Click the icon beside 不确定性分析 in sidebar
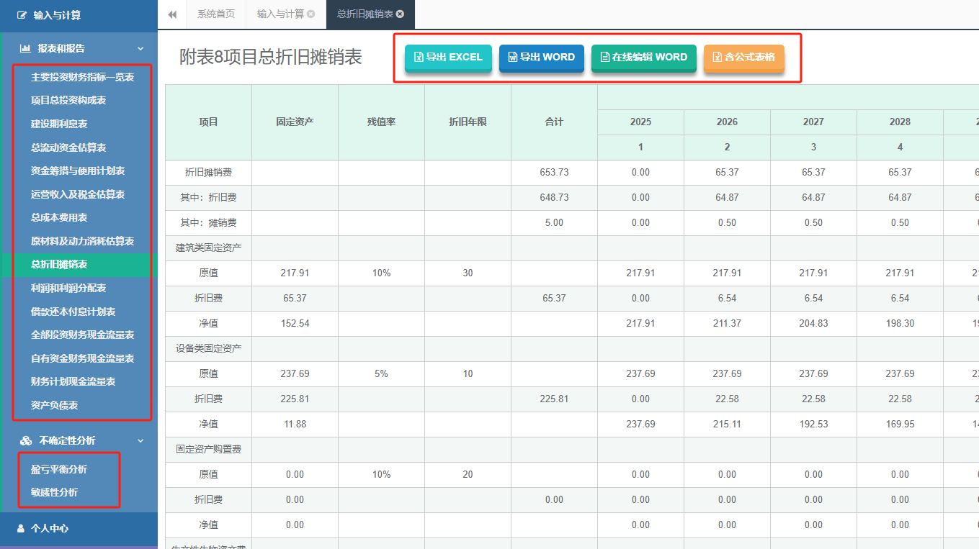 click(26, 440)
